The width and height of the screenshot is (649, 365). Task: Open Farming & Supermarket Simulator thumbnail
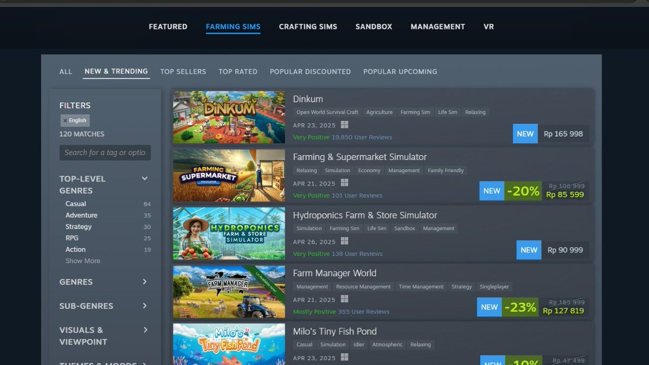pyautogui.click(x=229, y=175)
